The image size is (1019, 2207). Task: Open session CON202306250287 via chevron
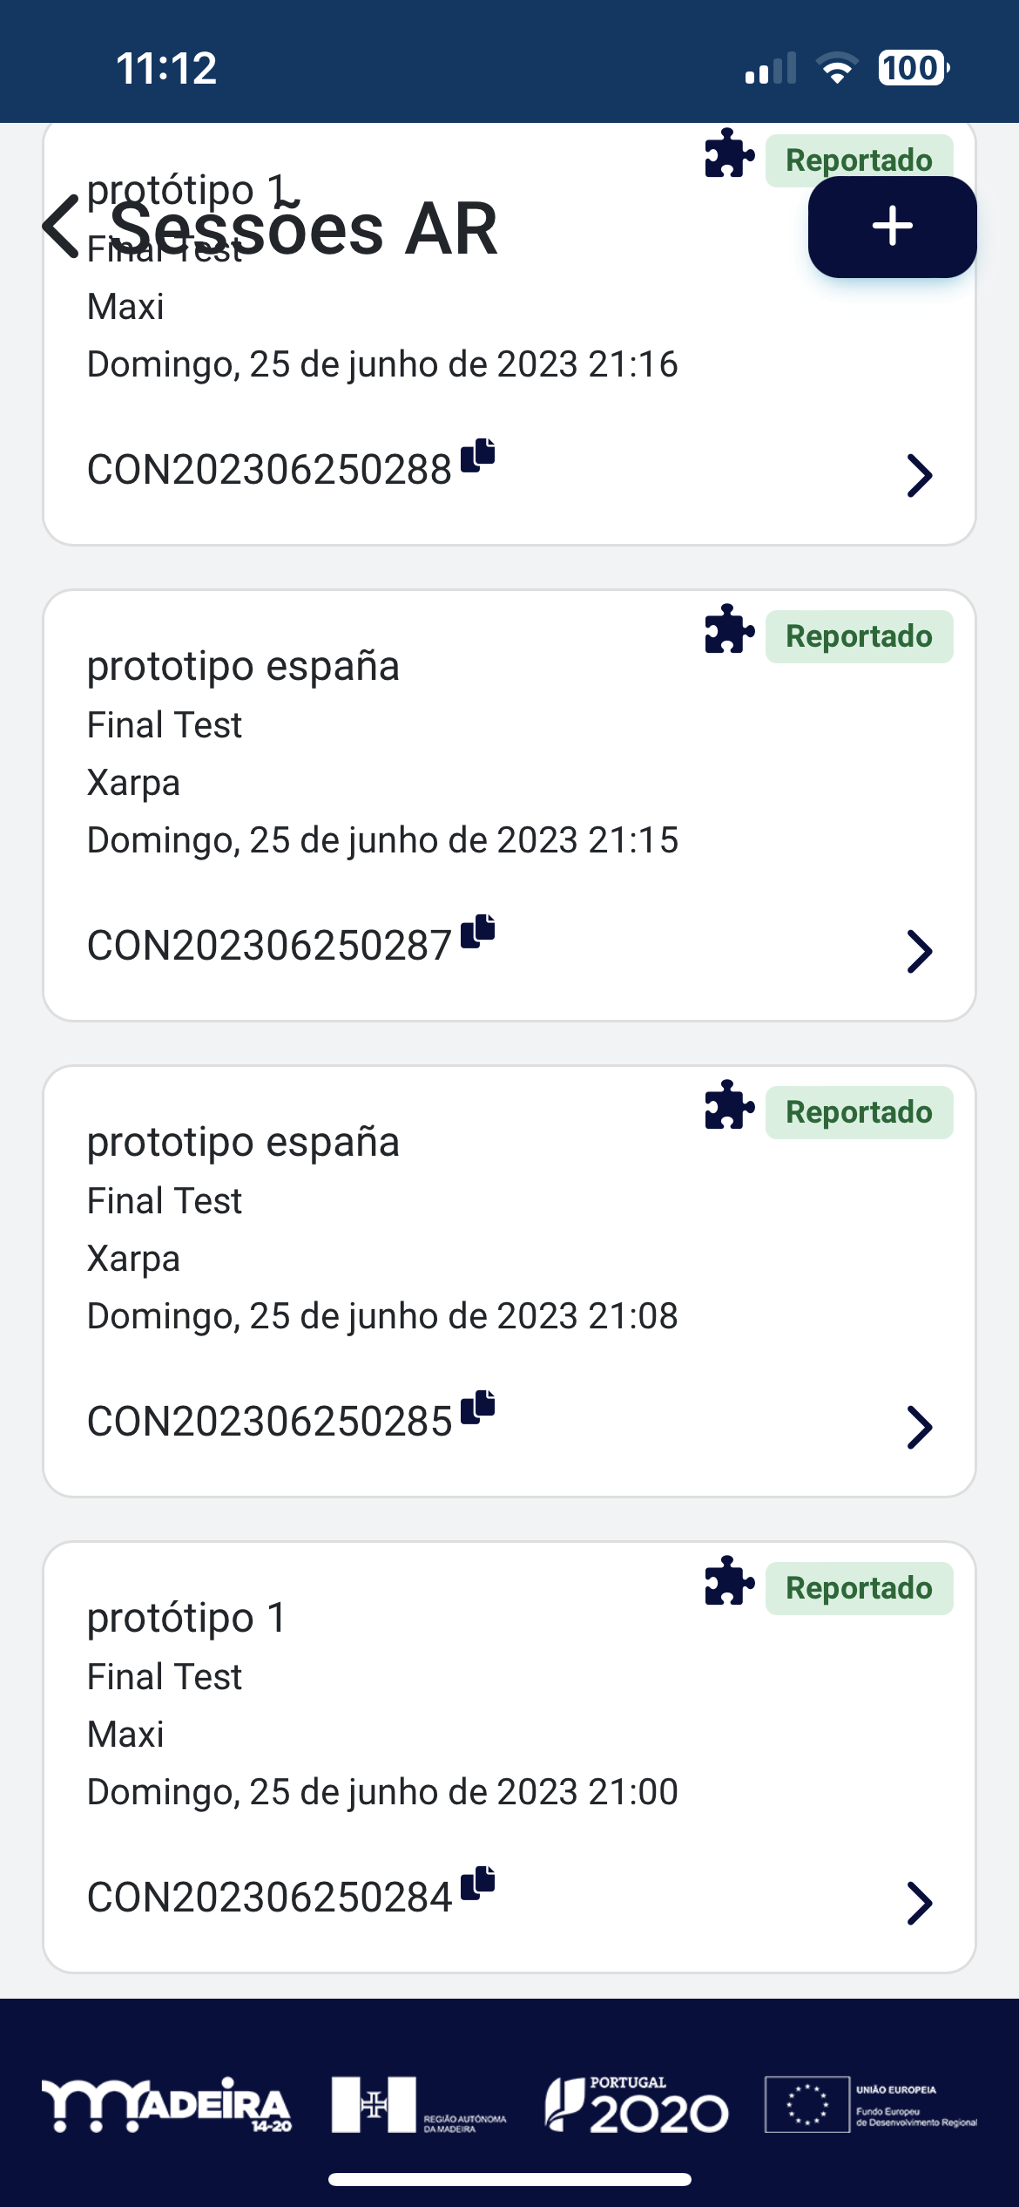tap(920, 951)
